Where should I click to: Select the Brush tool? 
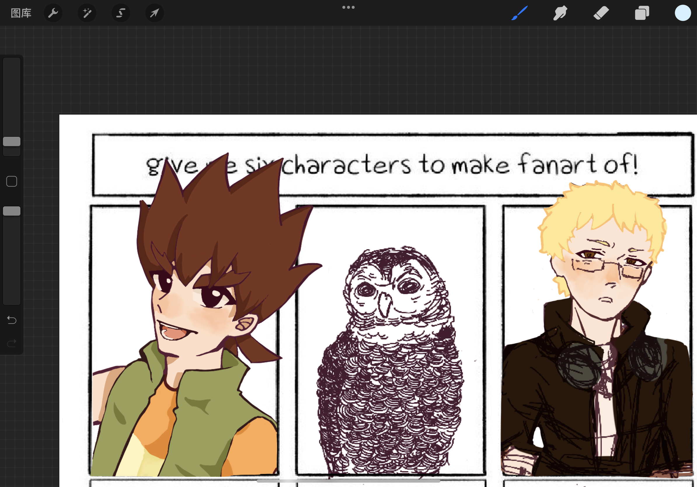click(520, 13)
